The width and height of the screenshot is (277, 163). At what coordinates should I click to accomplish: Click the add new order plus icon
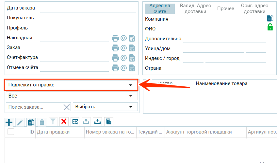click(x=9, y=122)
